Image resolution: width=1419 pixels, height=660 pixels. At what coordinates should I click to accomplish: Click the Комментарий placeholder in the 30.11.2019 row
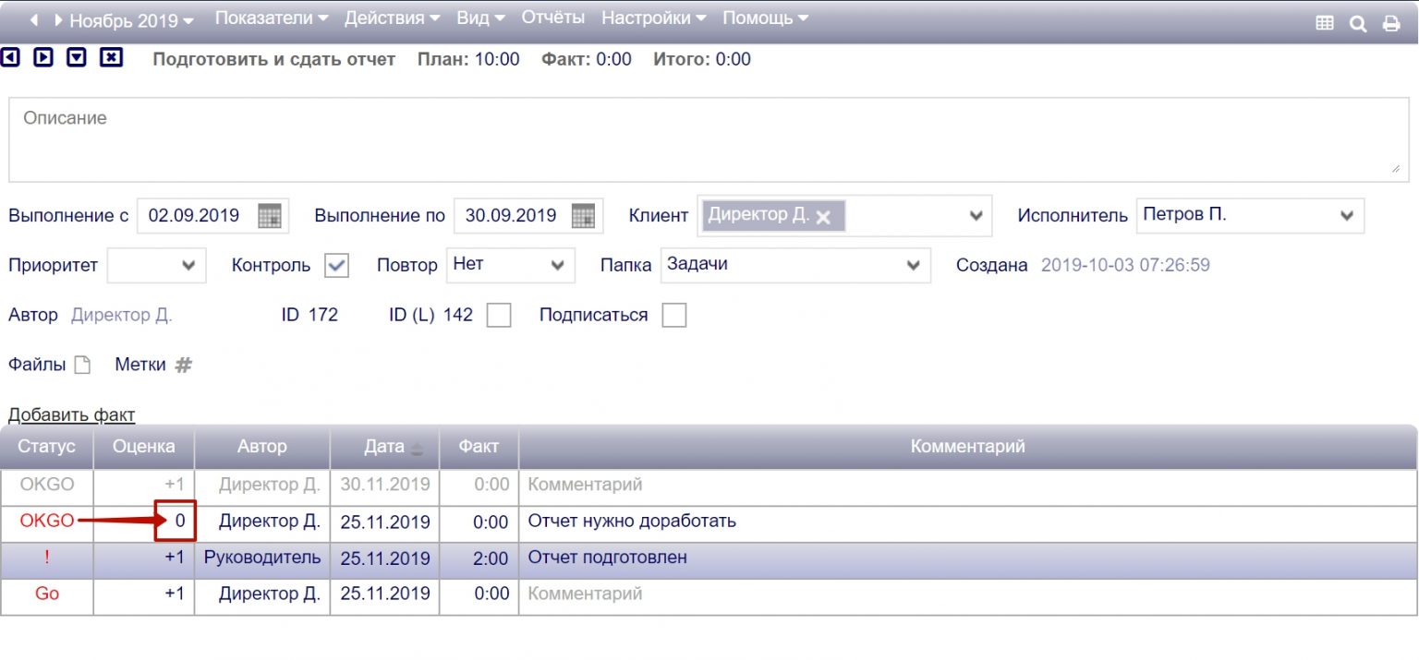pyautogui.click(x=585, y=485)
